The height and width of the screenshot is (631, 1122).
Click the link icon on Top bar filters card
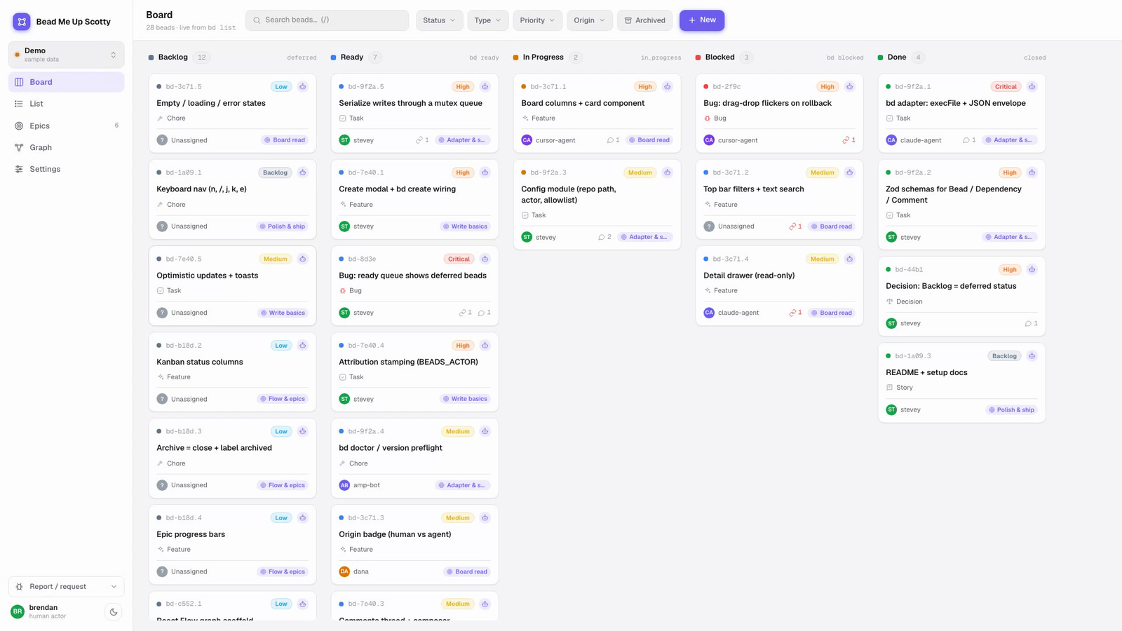click(792, 226)
